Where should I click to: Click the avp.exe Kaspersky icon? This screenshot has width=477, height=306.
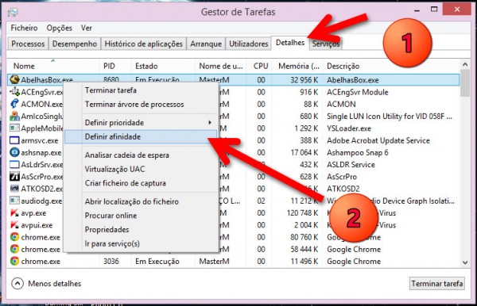(14, 213)
